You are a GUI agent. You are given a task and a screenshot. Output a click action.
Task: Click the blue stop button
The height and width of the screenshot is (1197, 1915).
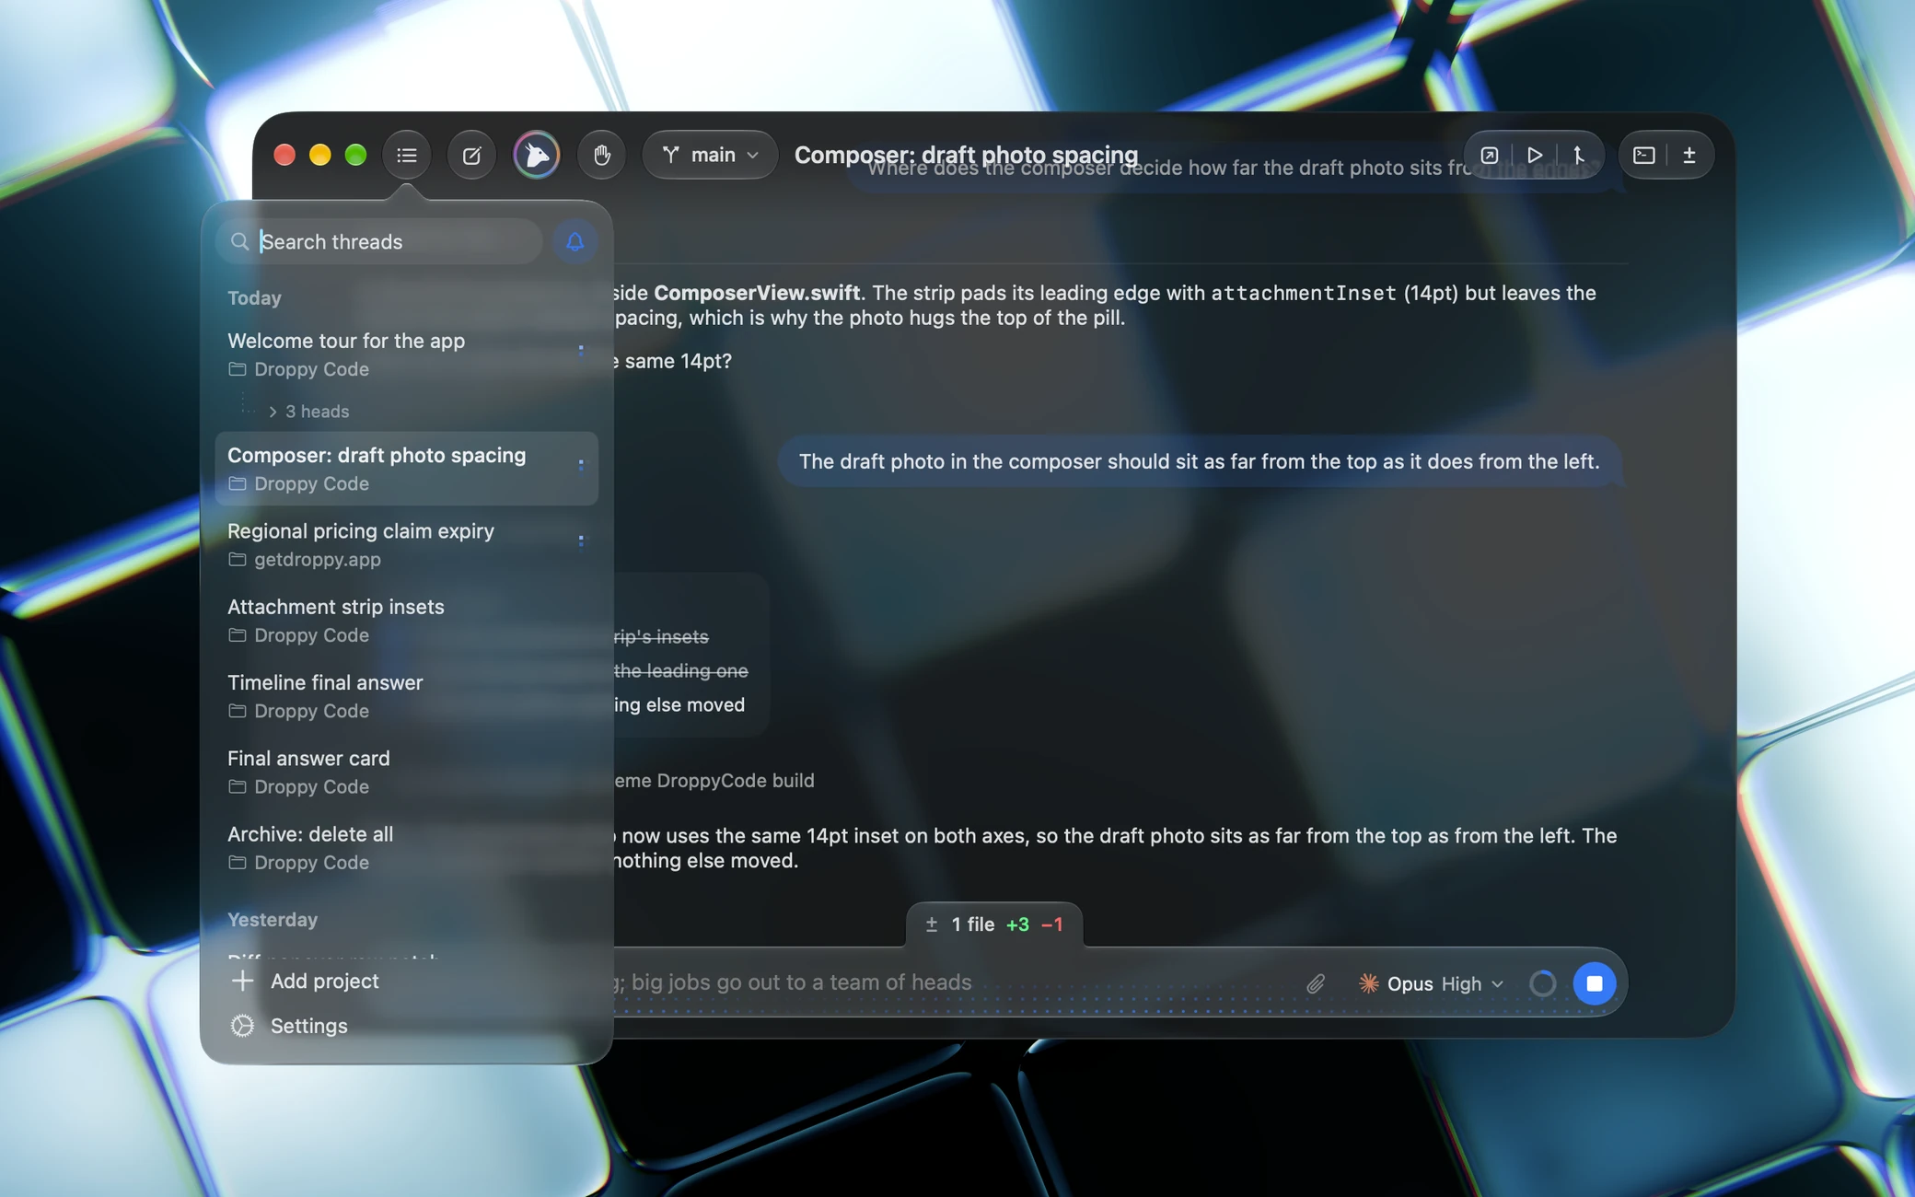click(1594, 983)
